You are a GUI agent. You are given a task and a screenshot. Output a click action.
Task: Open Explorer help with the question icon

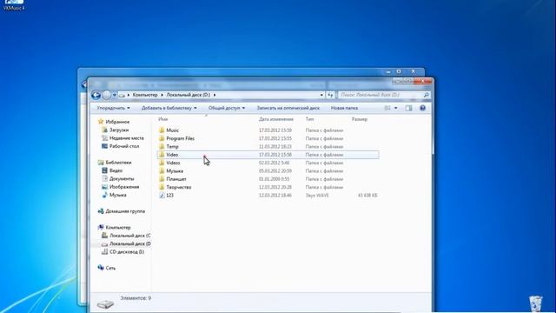pos(422,108)
